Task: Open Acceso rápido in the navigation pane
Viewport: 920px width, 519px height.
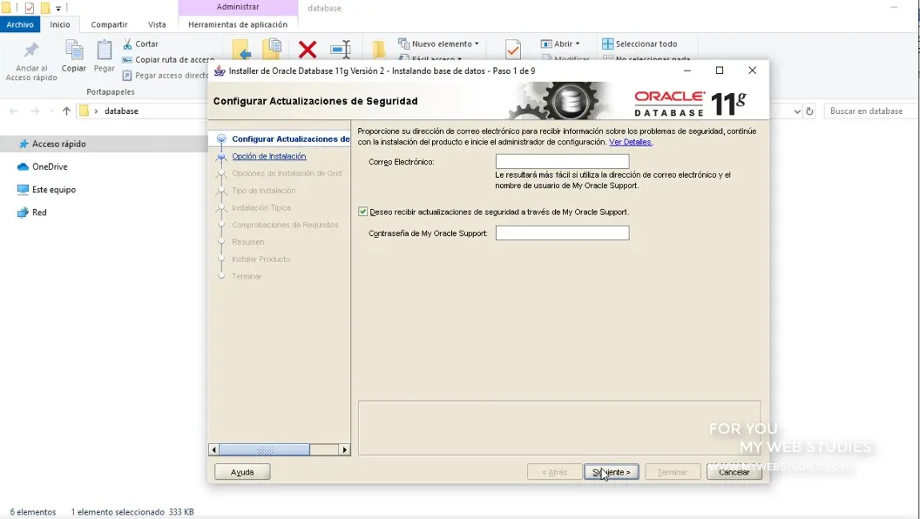Action: point(58,144)
